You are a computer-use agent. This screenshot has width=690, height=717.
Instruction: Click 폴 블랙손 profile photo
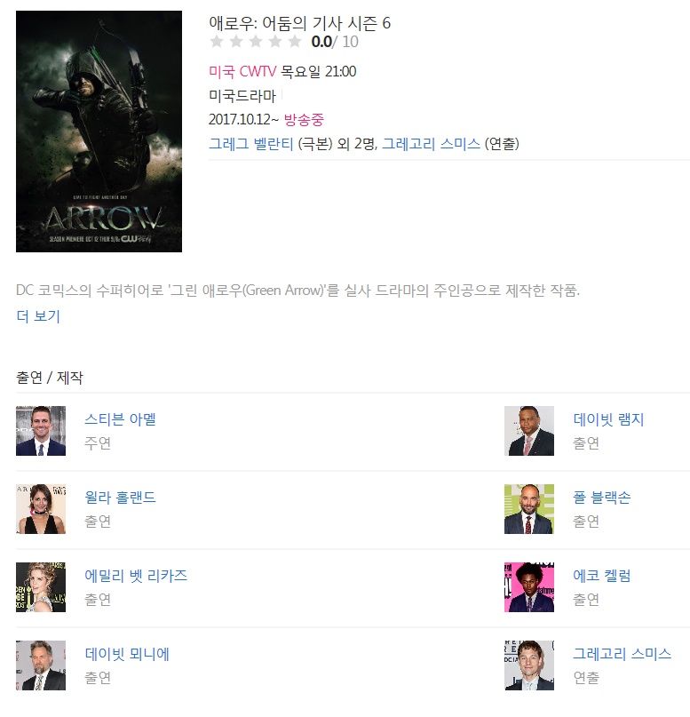click(x=529, y=509)
